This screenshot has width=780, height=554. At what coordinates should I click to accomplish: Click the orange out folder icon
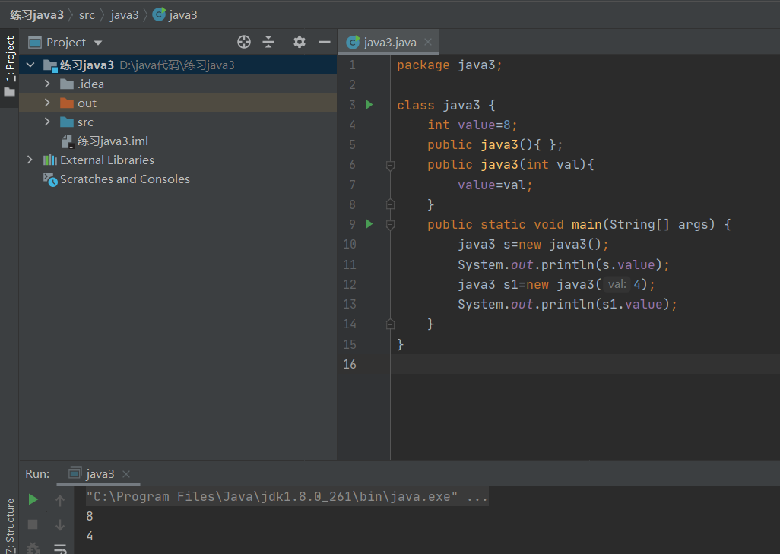(67, 103)
